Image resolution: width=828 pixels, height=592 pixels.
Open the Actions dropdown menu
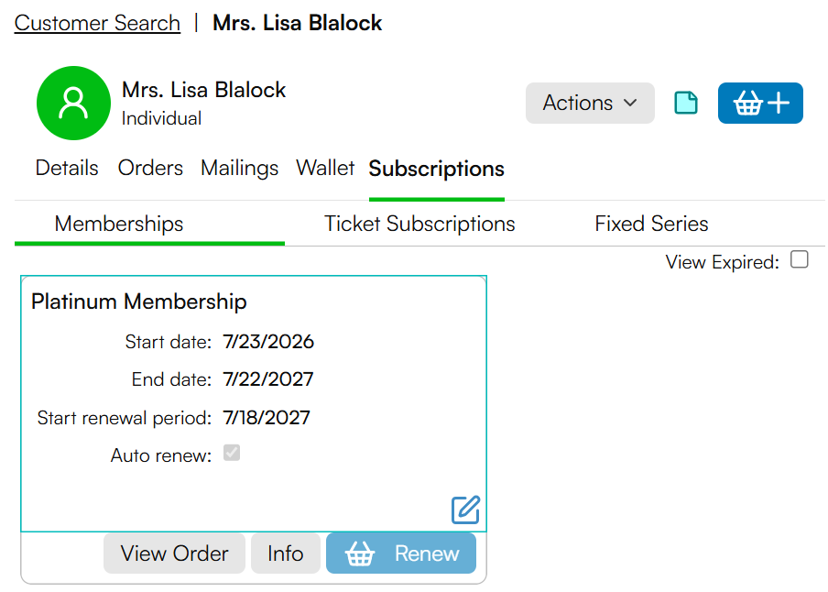coord(590,103)
